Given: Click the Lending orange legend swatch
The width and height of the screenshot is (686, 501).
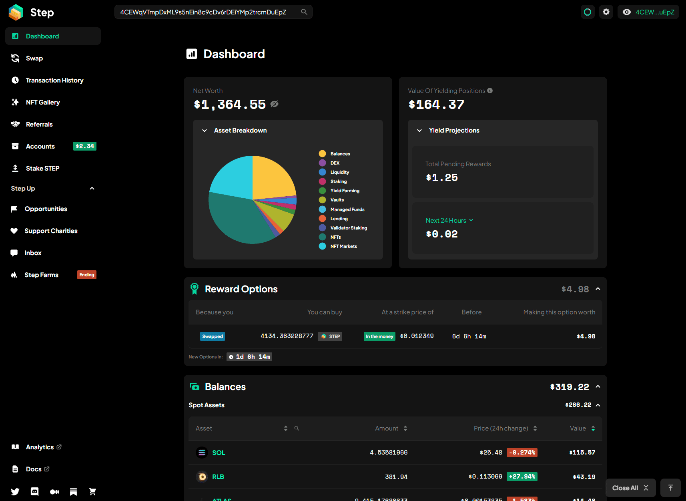Looking at the screenshot, I should pyautogui.click(x=322, y=219).
